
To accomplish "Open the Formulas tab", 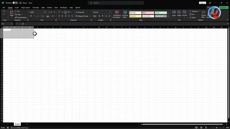I will [36, 8].
